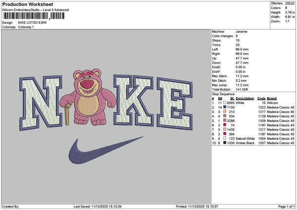
Task: Click the design name NIKE LOTSO 6,8IN
Action: click(x=32, y=23)
